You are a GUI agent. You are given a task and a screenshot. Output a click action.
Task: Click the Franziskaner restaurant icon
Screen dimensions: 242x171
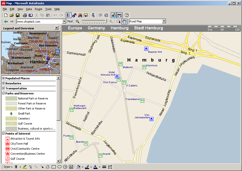pyautogui.click(x=142, y=101)
